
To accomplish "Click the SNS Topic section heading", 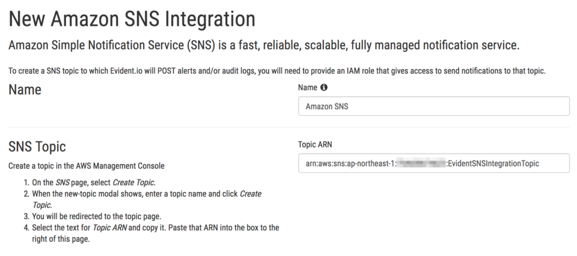I will pos(39,148).
